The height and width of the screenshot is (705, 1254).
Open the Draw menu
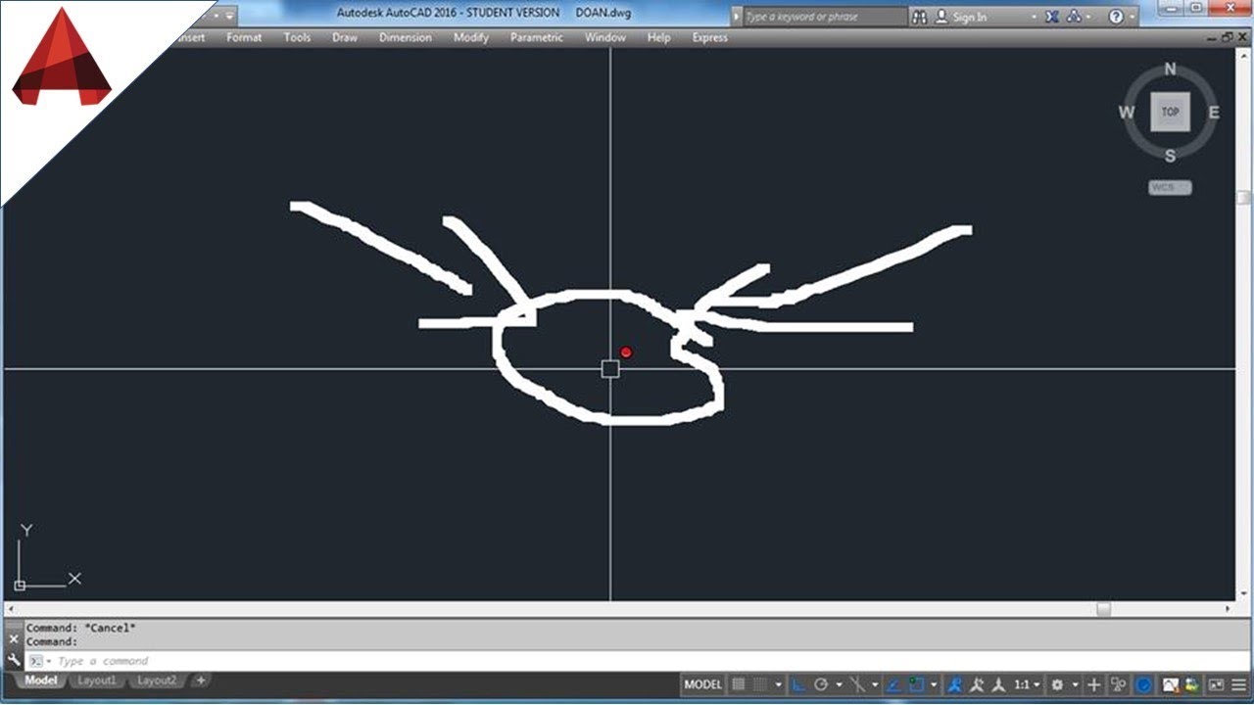(345, 37)
